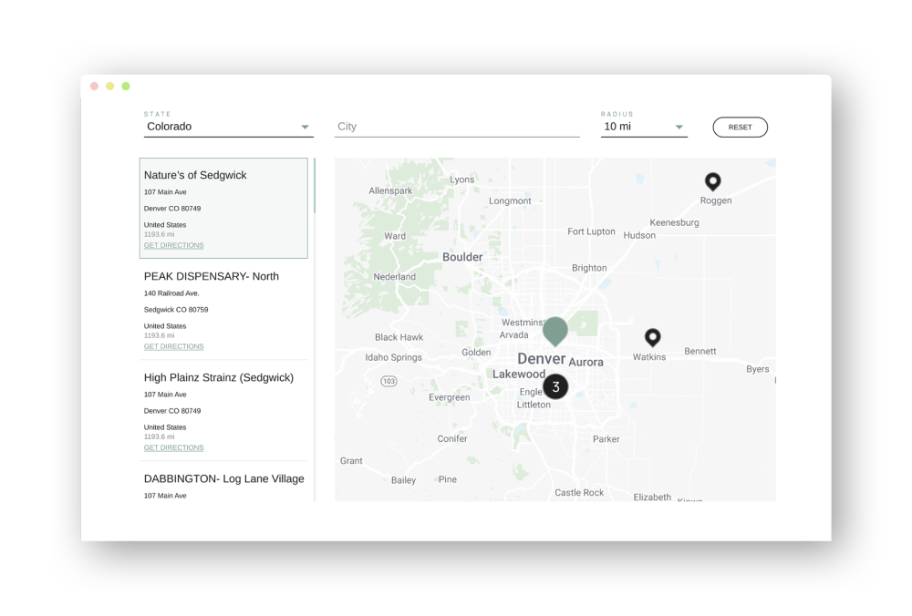The image size is (912, 616).
Task: Open the cluster marker showing 3 locations
Action: tap(555, 386)
